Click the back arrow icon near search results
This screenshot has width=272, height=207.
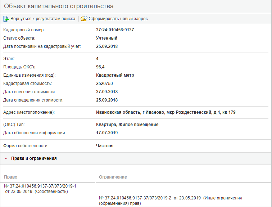[6, 19]
